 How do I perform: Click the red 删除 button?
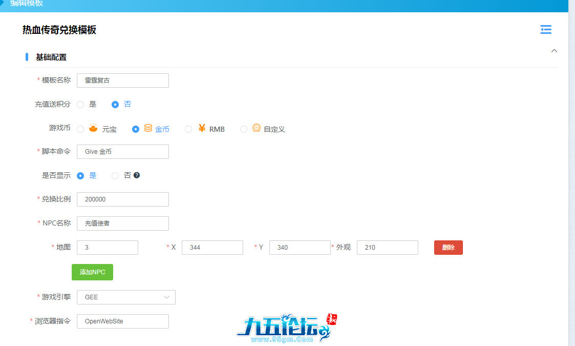pyautogui.click(x=448, y=248)
